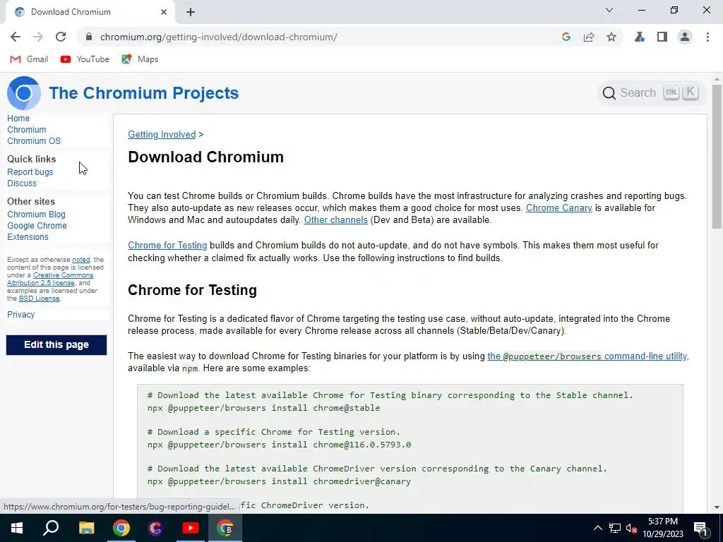Open Chromium sidebar link
This screenshot has width=723, height=542.
point(26,130)
